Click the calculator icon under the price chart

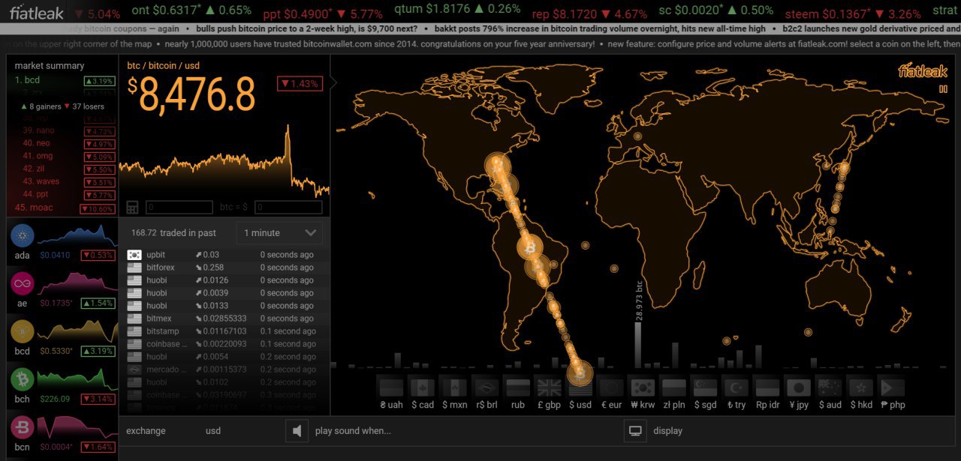[x=132, y=207]
